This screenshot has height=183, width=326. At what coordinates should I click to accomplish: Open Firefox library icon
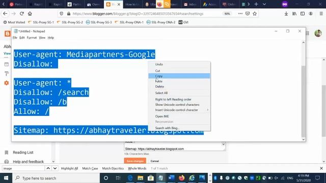click(x=294, y=14)
